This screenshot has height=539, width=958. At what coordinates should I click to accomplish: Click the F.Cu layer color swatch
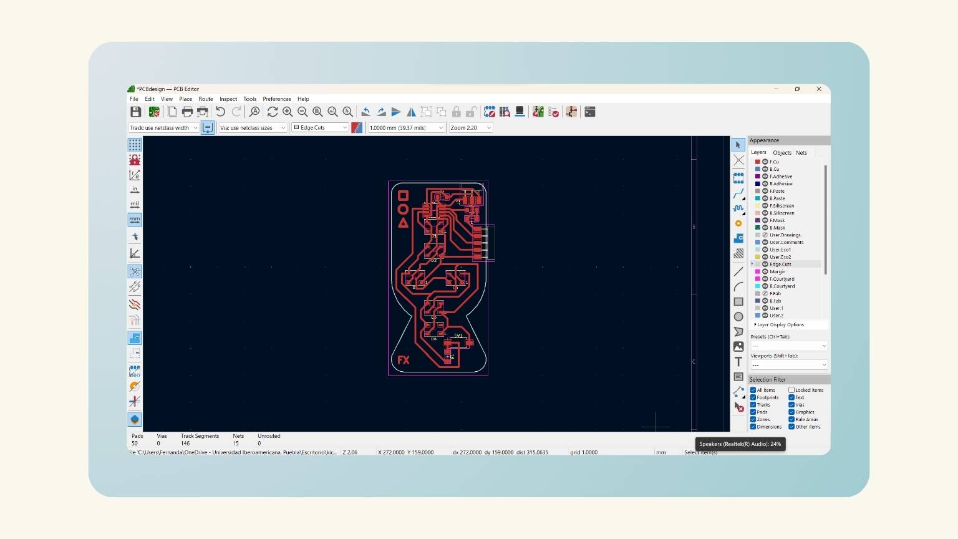tap(758, 162)
